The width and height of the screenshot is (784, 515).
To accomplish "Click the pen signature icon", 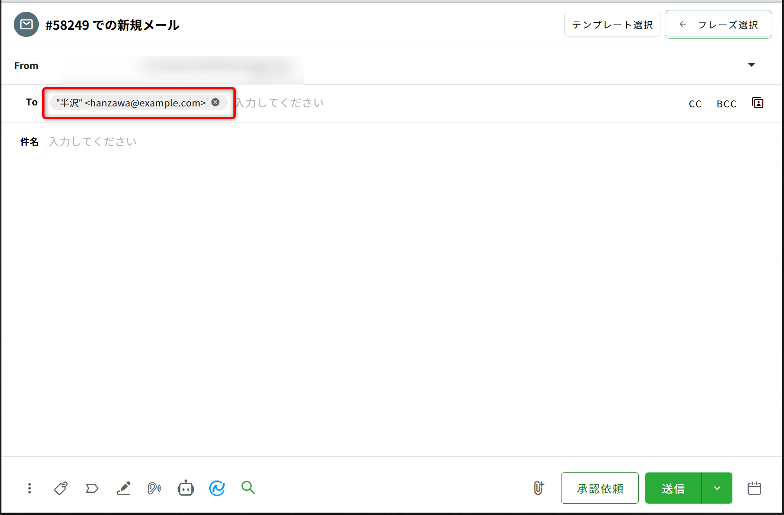I will pyautogui.click(x=124, y=488).
